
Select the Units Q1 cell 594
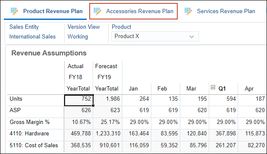tap(224, 100)
